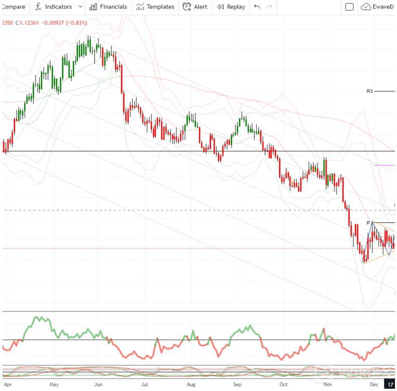Expand the Indicators favorites dropdown arrow
The height and width of the screenshot is (391, 397).
tap(81, 7)
